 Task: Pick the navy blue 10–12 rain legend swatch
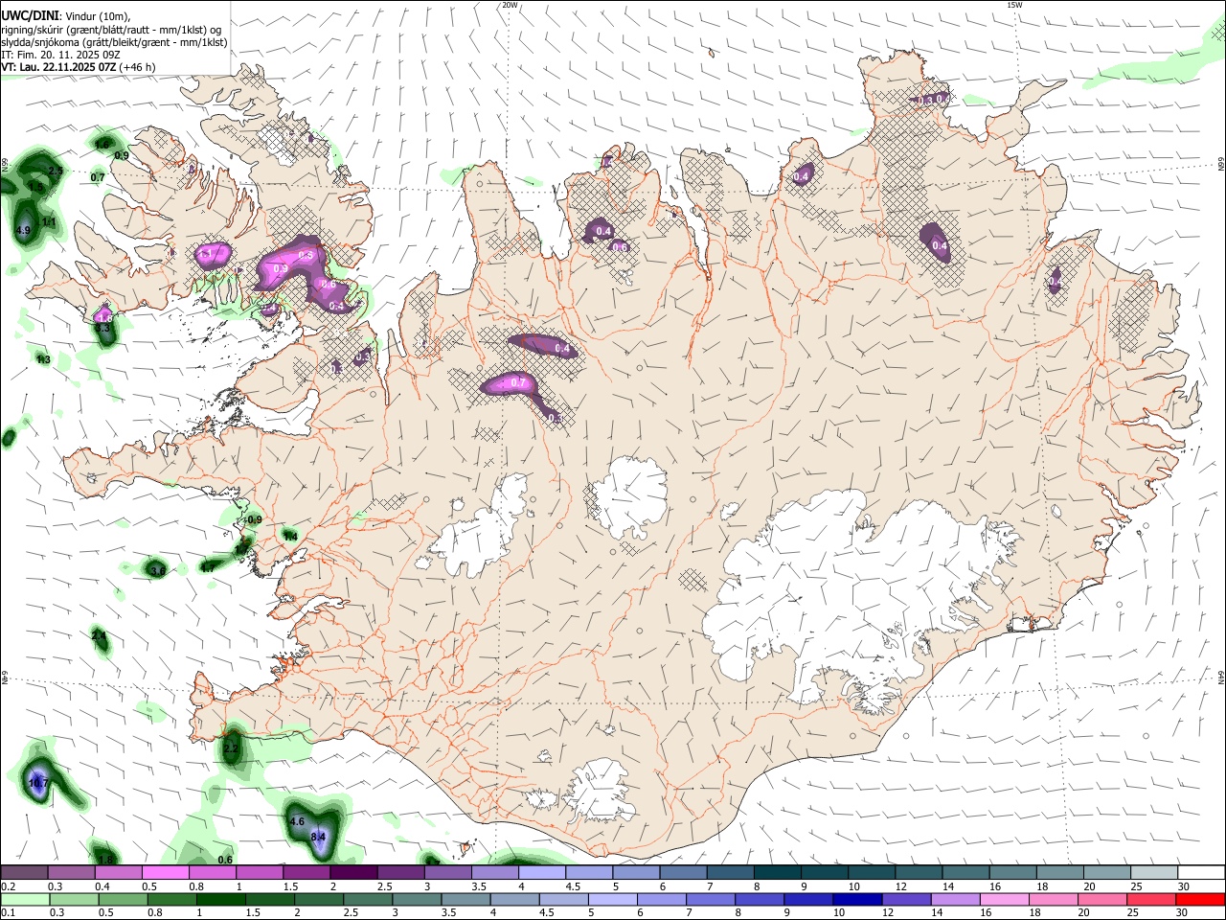[x=857, y=900]
